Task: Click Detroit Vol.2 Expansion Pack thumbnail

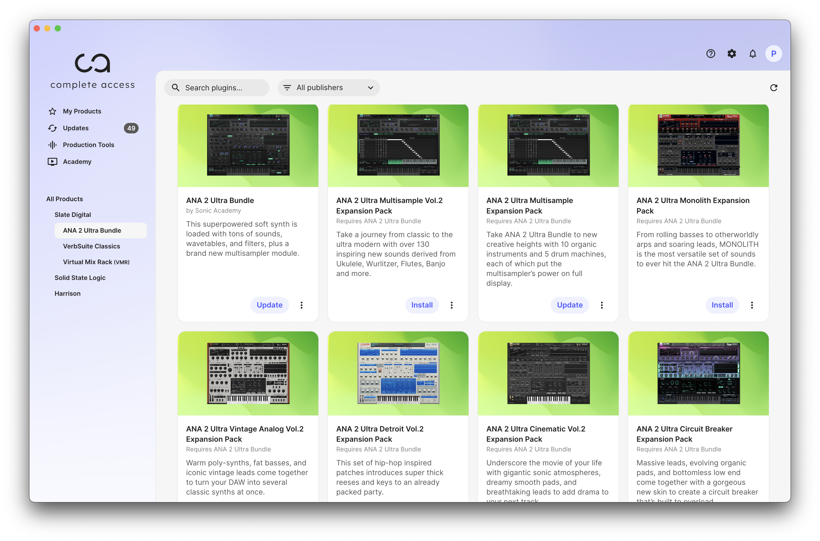Action: (398, 373)
